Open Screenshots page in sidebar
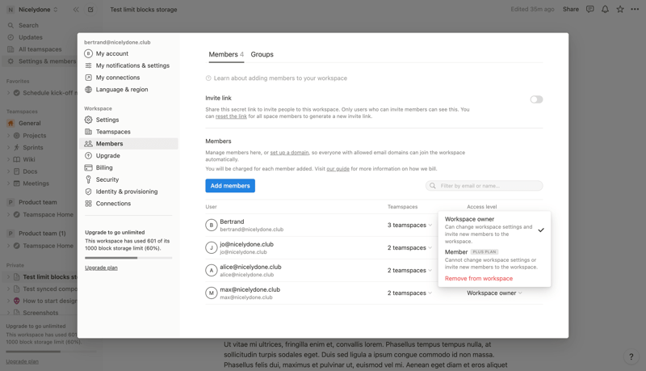The height and width of the screenshot is (371, 646). (x=40, y=313)
